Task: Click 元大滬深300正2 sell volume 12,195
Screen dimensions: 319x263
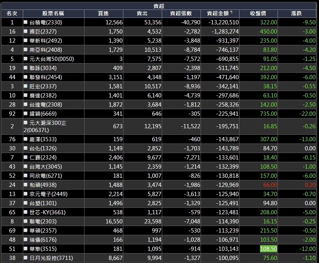Action: pos(153,126)
